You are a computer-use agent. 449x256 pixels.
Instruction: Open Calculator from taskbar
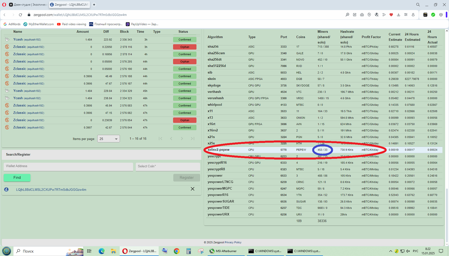click(189, 251)
